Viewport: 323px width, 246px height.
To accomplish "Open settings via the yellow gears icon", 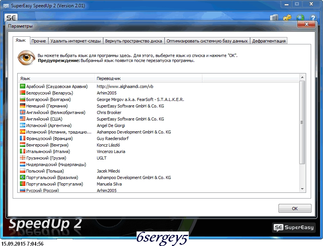I will click(287, 18).
